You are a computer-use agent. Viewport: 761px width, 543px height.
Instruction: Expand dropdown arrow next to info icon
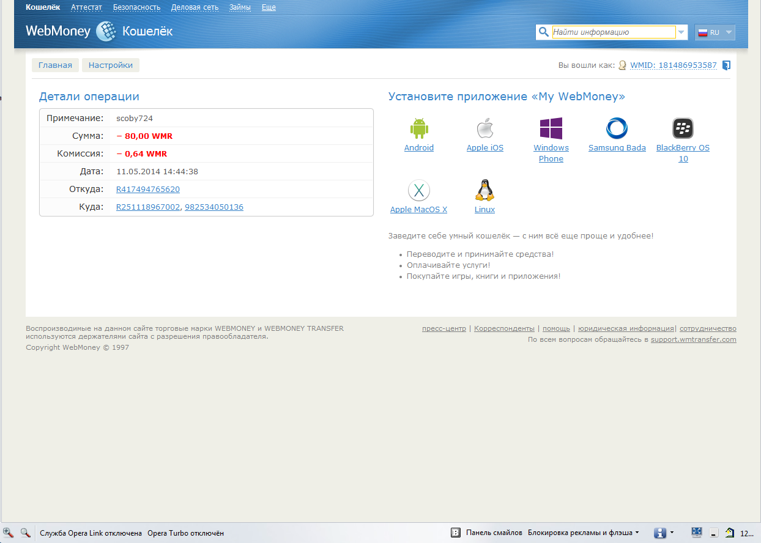(x=672, y=533)
